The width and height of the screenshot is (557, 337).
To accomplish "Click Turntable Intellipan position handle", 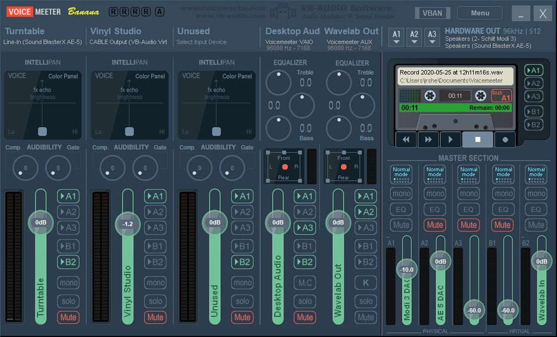I will pyautogui.click(x=42, y=132).
